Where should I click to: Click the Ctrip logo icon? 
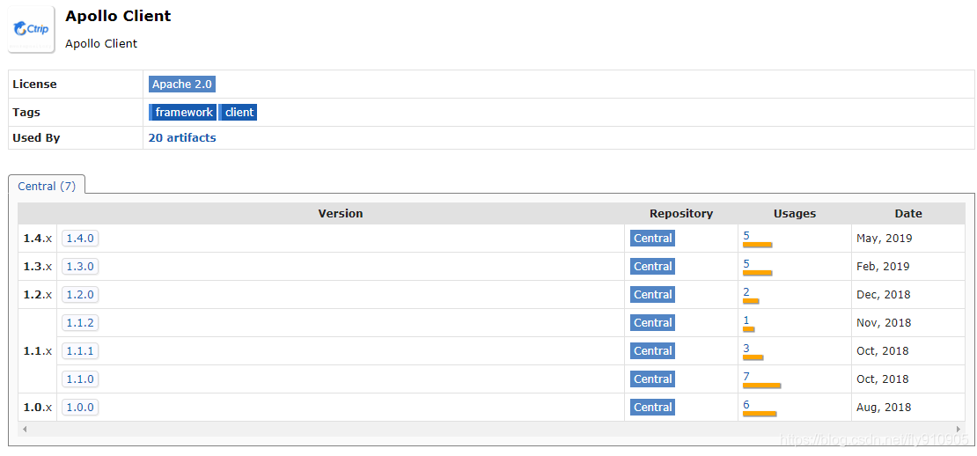point(32,29)
